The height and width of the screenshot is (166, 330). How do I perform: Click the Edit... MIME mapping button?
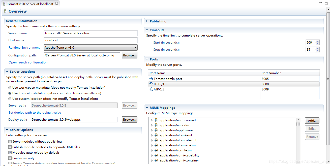pos(312,129)
